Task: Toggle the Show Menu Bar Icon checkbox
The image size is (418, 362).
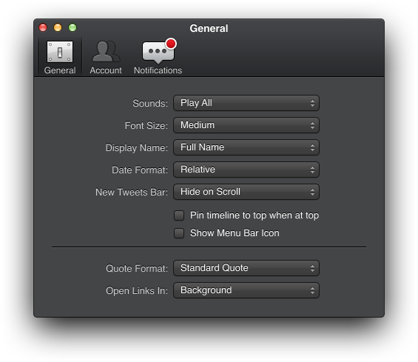Action: 179,233
